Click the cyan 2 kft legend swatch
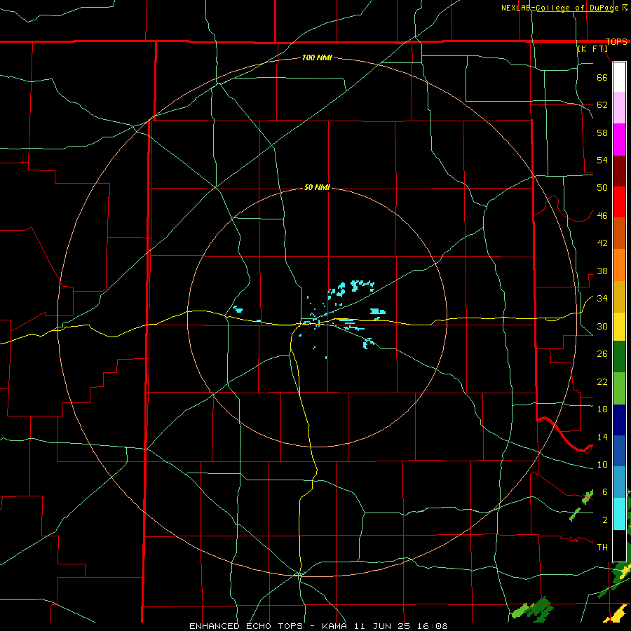This screenshot has width=631, height=631. [619, 514]
